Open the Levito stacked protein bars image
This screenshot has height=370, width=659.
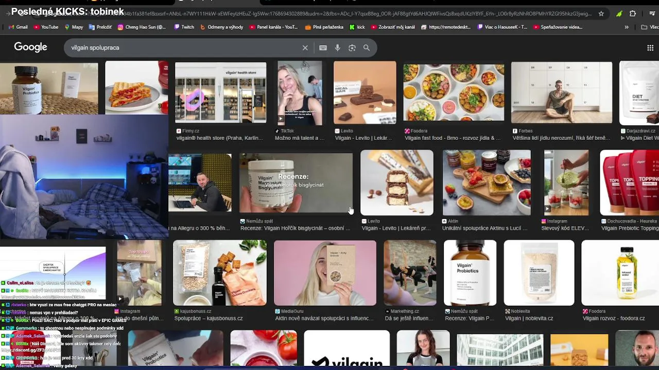click(x=397, y=182)
